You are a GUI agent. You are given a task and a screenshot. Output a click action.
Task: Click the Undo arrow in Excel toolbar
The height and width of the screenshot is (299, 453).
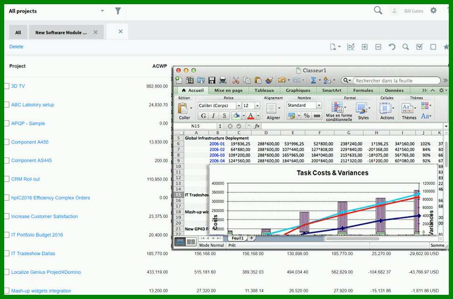coord(281,80)
